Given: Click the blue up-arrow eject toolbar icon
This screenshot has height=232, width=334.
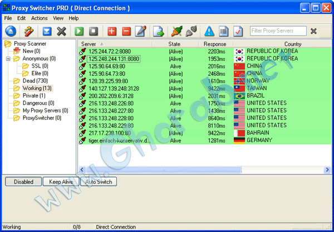Looking at the screenshot, I should pos(11,31).
